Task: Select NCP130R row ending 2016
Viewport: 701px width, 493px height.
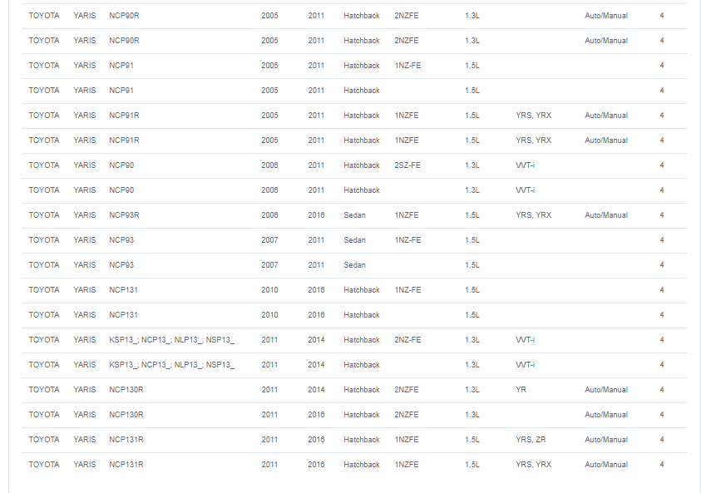Action: pos(353,415)
